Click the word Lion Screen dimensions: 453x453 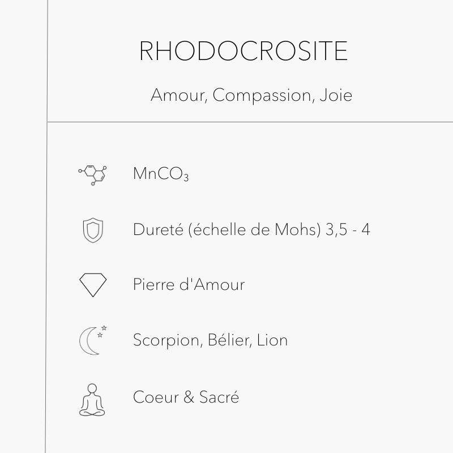pyautogui.click(x=272, y=340)
